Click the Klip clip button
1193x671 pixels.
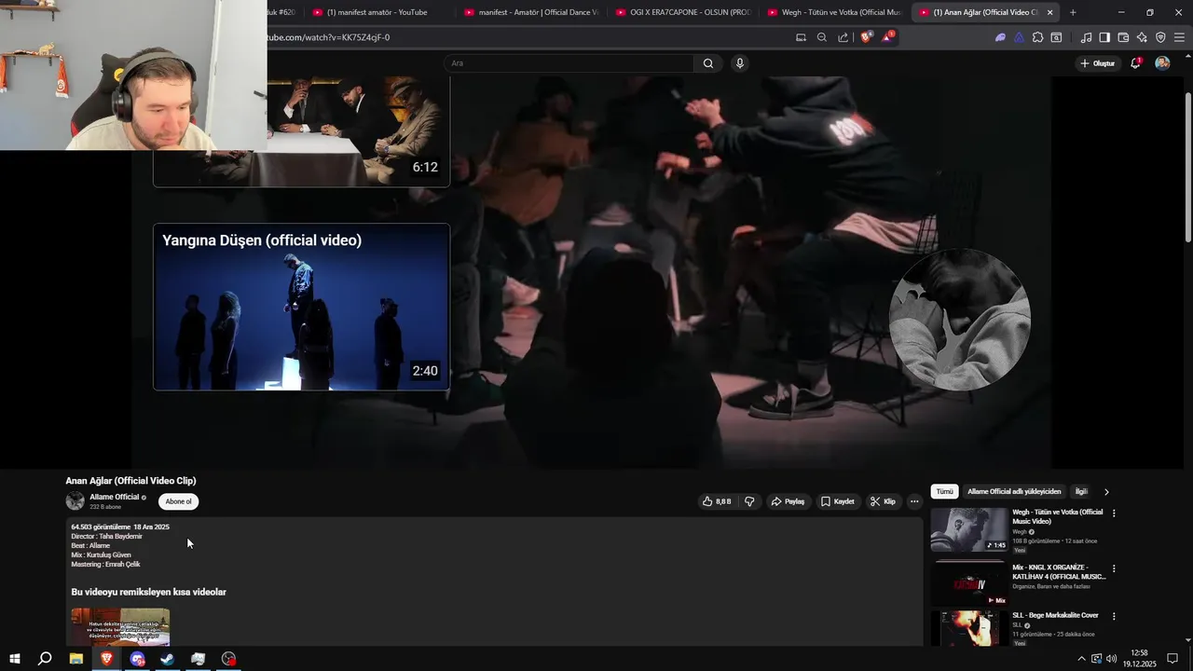pyautogui.click(x=883, y=501)
